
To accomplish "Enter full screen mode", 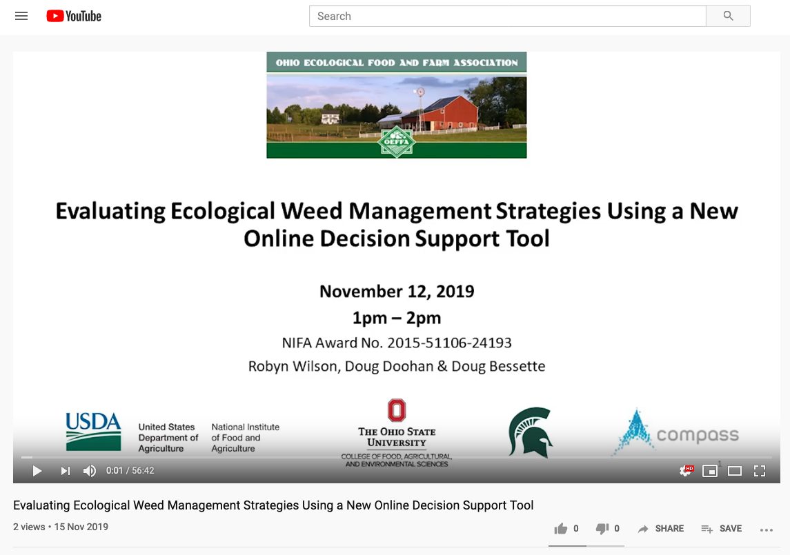I will [759, 470].
